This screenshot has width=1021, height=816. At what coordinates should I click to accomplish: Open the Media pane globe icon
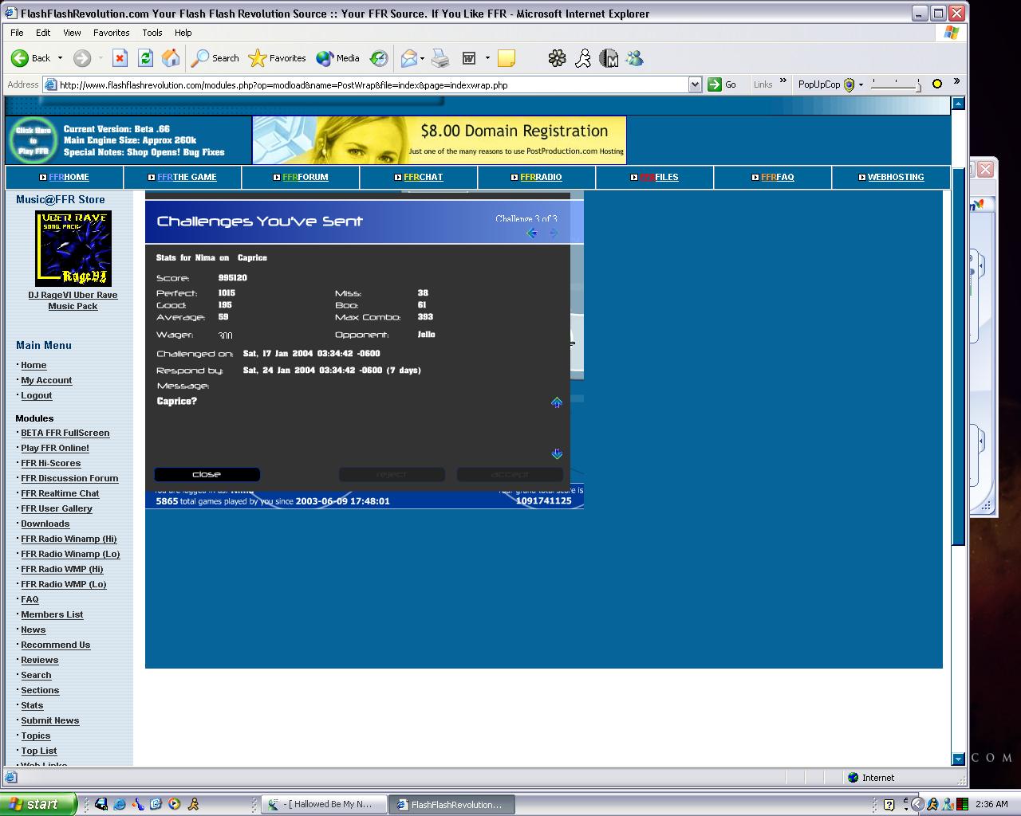[337, 58]
